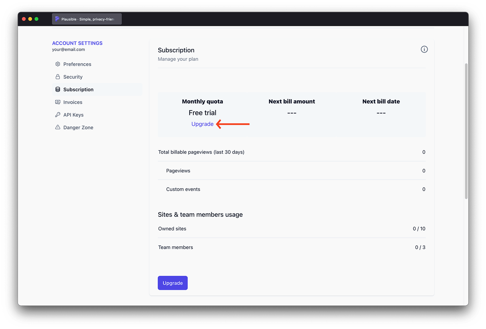Click the Danger Zone warning triangle icon
The image size is (486, 329).
pos(58,127)
